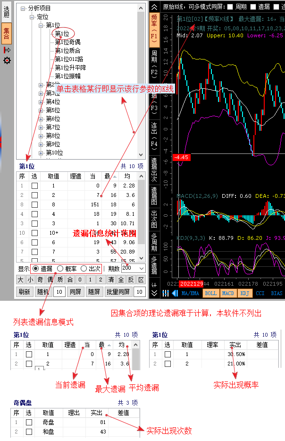
Task: Toggle the BOLL indicator button
Action: [x=210, y=293]
